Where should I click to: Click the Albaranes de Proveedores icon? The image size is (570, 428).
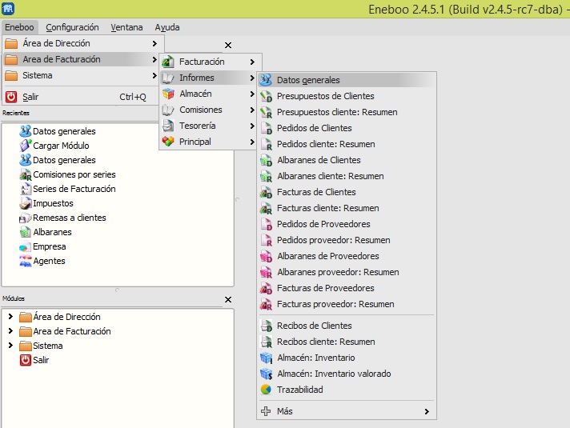pyautogui.click(x=266, y=256)
